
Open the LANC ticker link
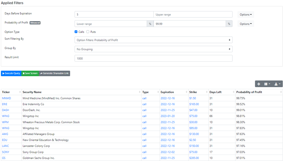(5, 146)
